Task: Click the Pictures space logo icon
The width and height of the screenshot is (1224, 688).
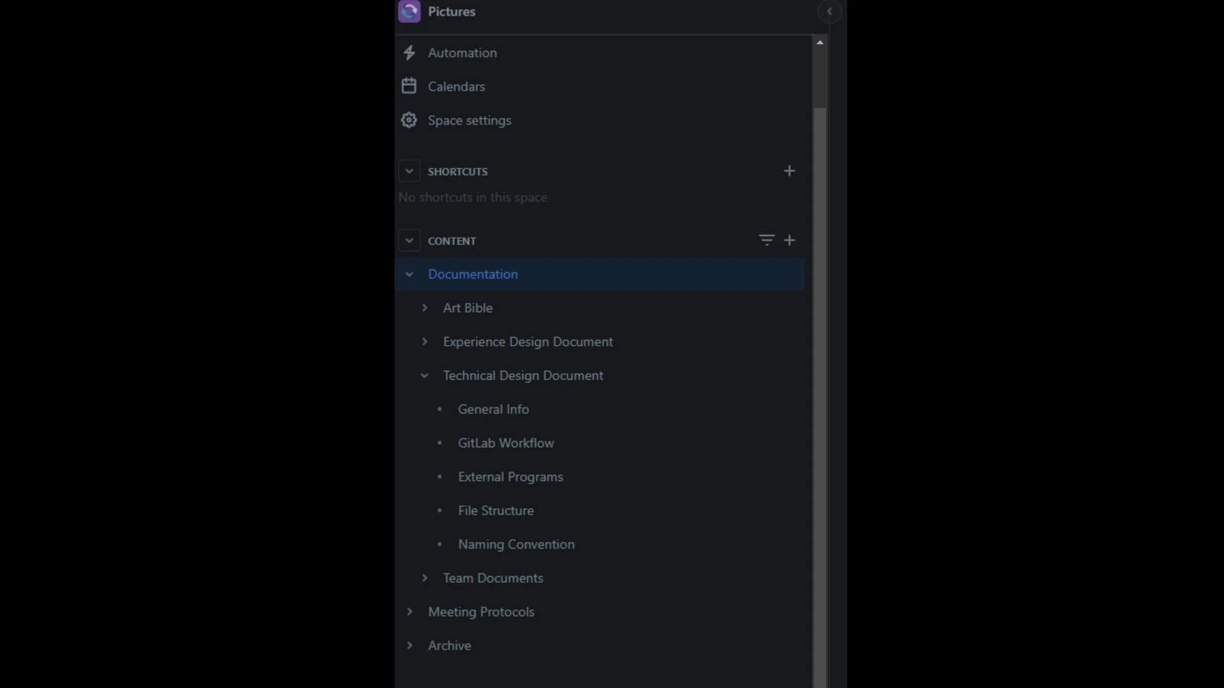Action: 409,11
